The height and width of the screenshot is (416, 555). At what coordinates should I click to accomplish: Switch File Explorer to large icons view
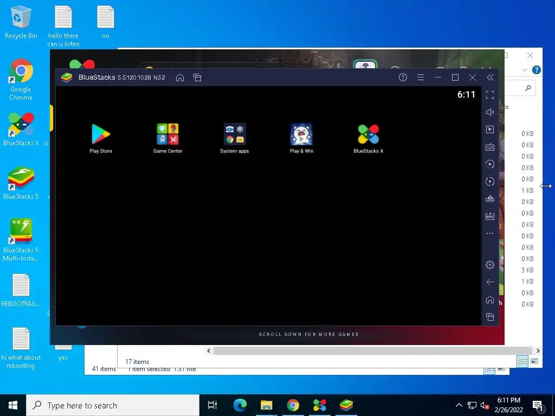pos(534,361)
